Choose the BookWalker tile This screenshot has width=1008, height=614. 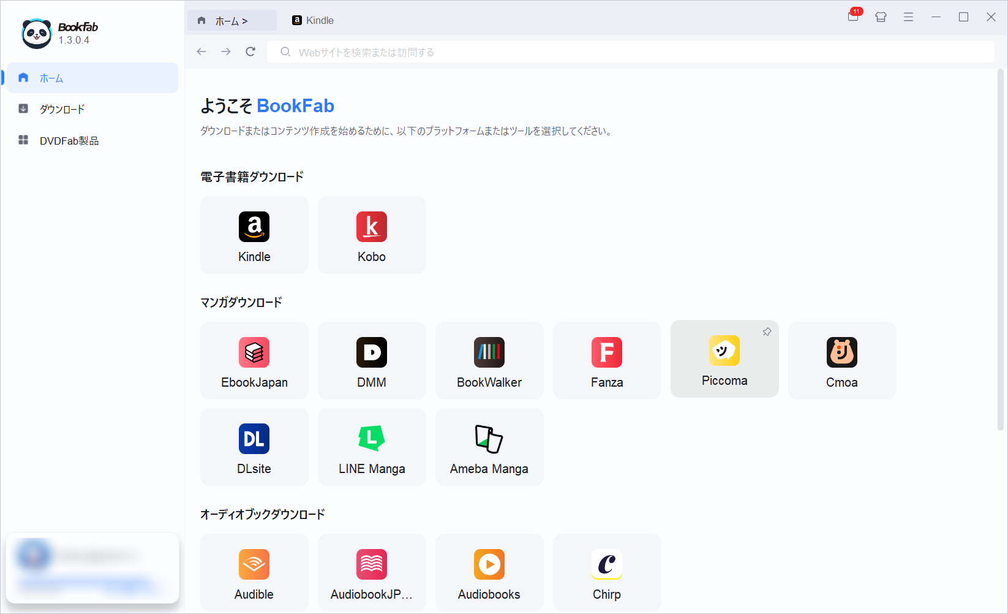click(489, 360)
